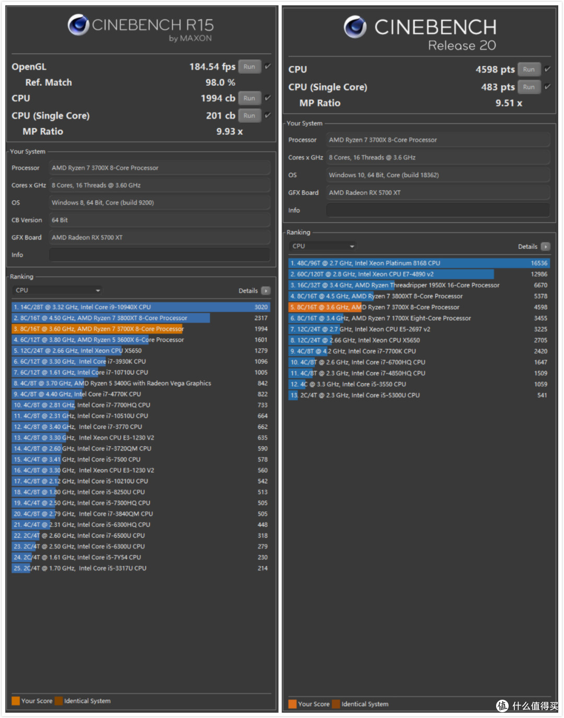Select the Core i5-5300U ranking row
This screenshot has height=718, width=564.
pos(419,395)
